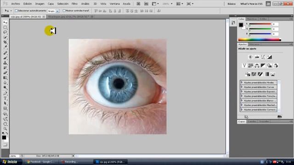Viewport: 294px width, 165px height.
Task: Add a Color Balance adjustment
Action: point(257,66)
